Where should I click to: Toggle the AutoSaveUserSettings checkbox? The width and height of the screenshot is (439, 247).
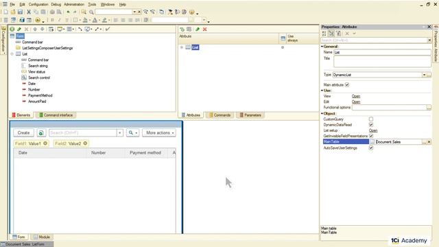click(371, 148)
